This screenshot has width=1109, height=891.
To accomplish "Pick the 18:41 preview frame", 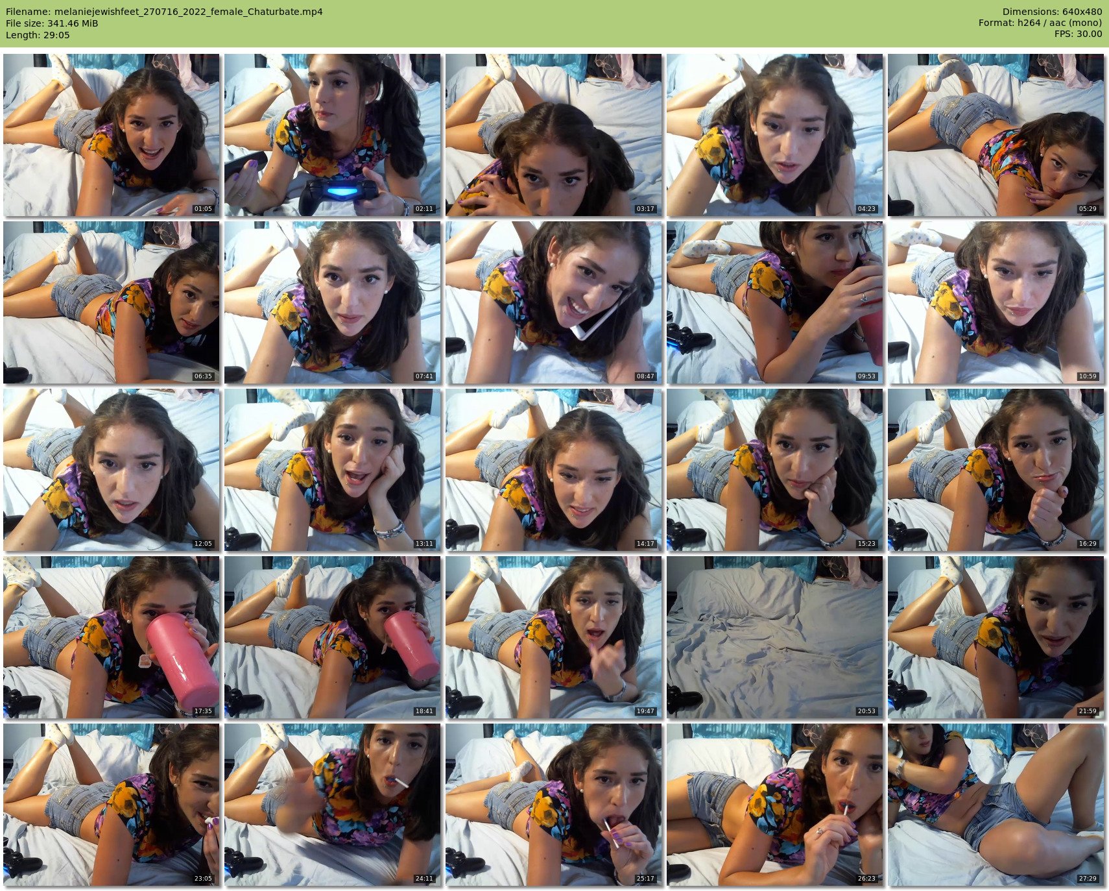I will coord(332,637).
